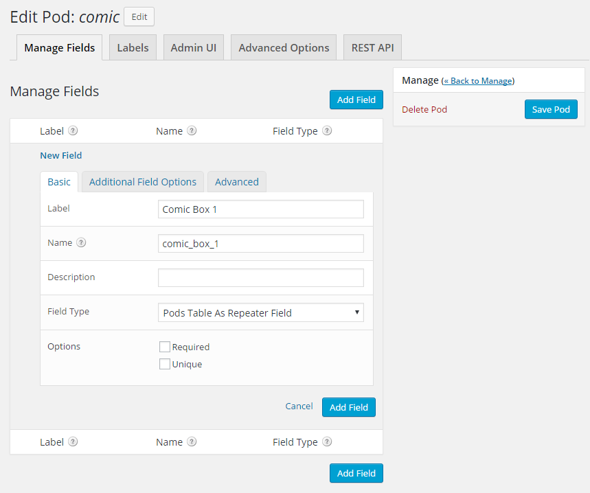This screenshot has width=590, height=493.
Task: Click help icon beside Field Type in top header row
Action: [x=327, y=131]
